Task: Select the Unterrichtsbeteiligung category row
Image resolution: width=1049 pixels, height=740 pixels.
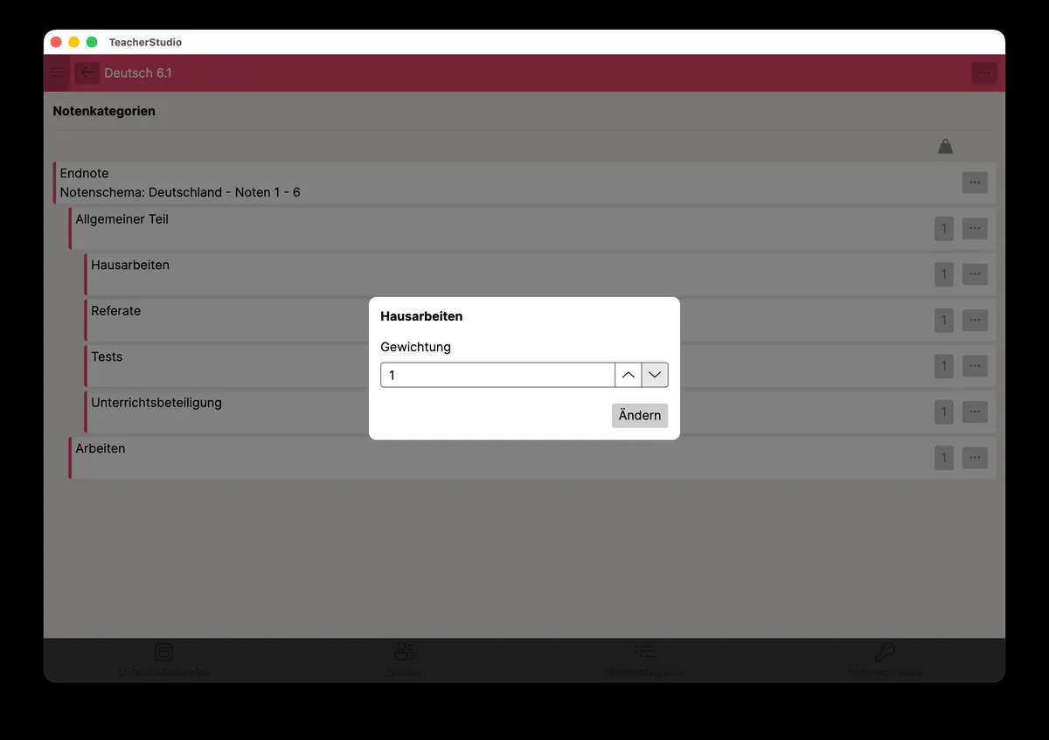Action: (540, 411)
